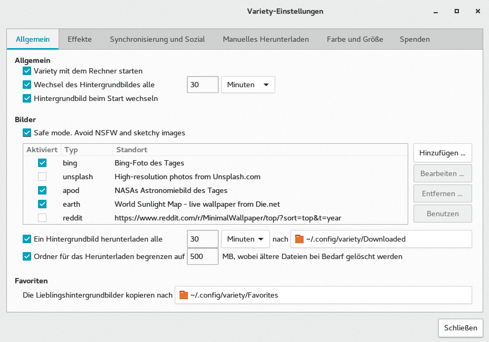Toggle Safe mode checkbox

tap(27, 133)
